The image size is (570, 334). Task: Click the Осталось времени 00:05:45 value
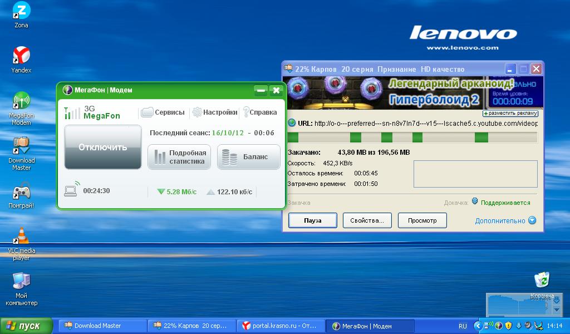point(366,173)
